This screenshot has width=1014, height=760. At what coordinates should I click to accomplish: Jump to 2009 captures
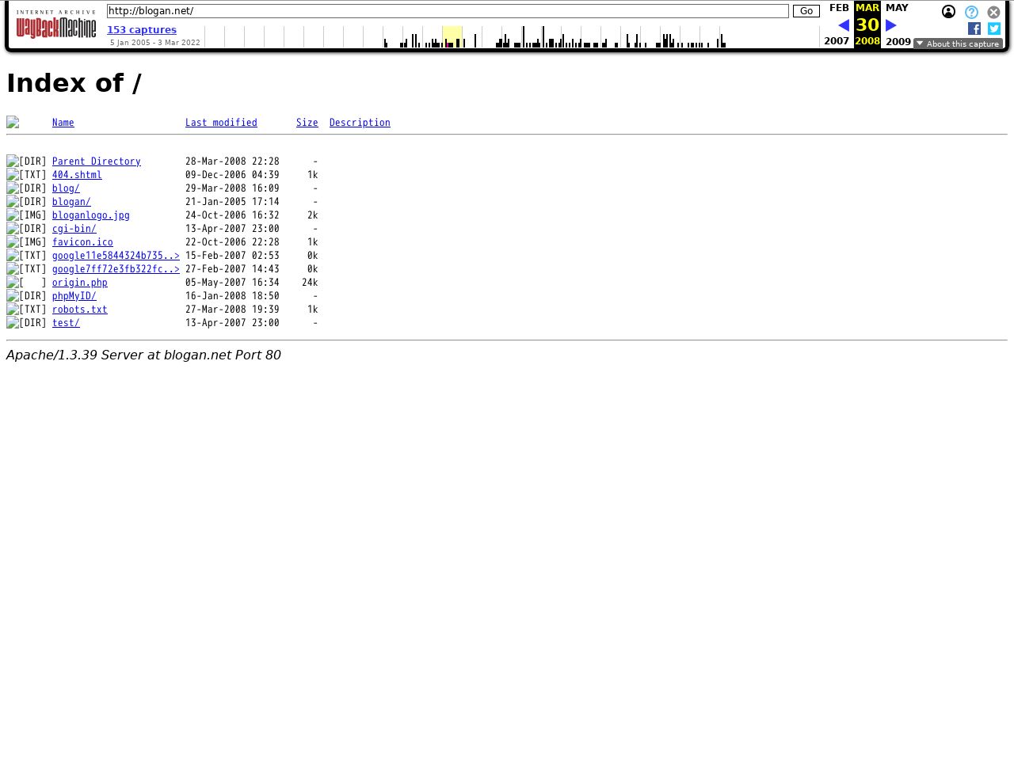(898, 41)
